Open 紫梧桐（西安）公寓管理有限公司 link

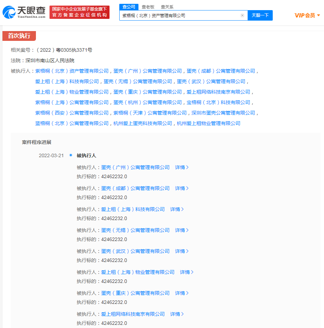click(72, 113)
